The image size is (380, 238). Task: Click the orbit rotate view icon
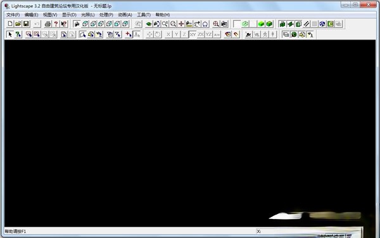[x=205, y=24]
